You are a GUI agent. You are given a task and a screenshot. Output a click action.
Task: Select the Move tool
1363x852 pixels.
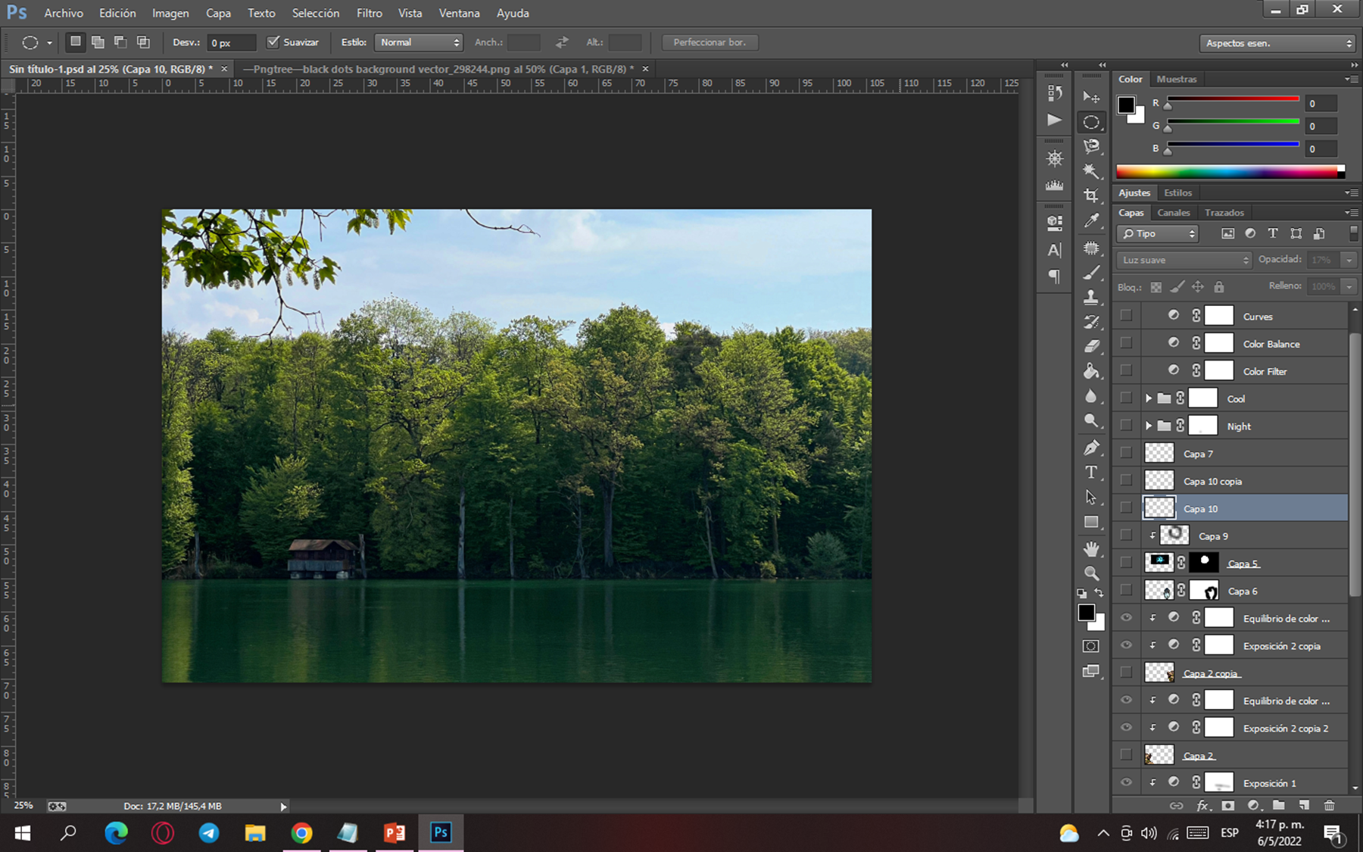coord(1091,97)
